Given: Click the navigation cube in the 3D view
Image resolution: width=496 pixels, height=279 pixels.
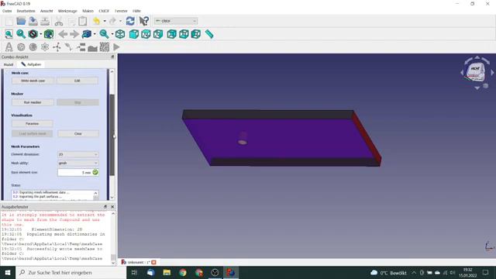Looking at the screenshot, I should pyautogui.click(x=476, y=72).
